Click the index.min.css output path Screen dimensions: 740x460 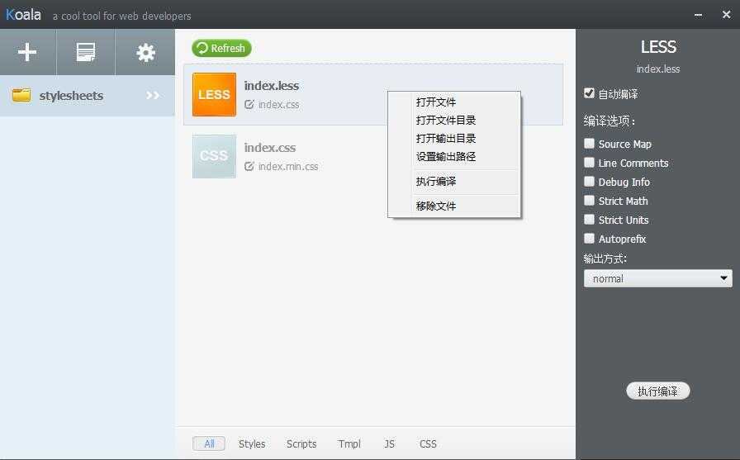[x=288, y=167]
